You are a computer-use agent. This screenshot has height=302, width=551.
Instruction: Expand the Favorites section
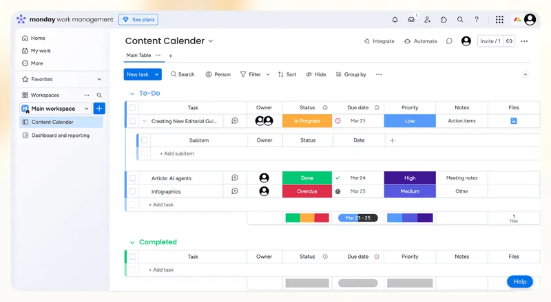(x=99, y=79)
